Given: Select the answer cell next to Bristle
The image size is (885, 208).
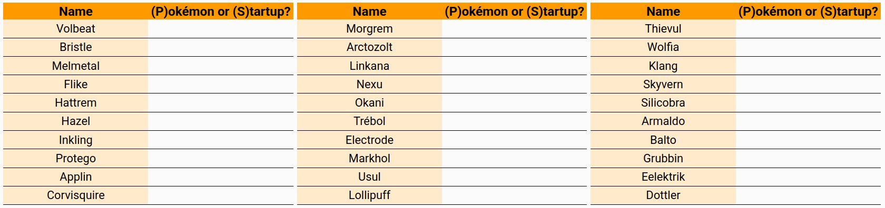Looking at the screenshot, I should coord(220,47).
